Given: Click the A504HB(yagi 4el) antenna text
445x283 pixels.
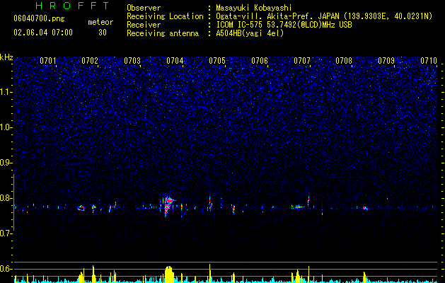Looking at the screenshot, I should click(250, 33).
